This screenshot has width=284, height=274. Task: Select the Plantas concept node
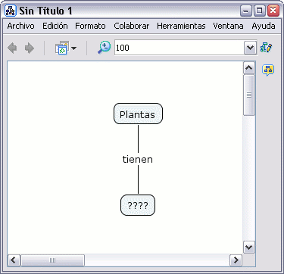138,114
